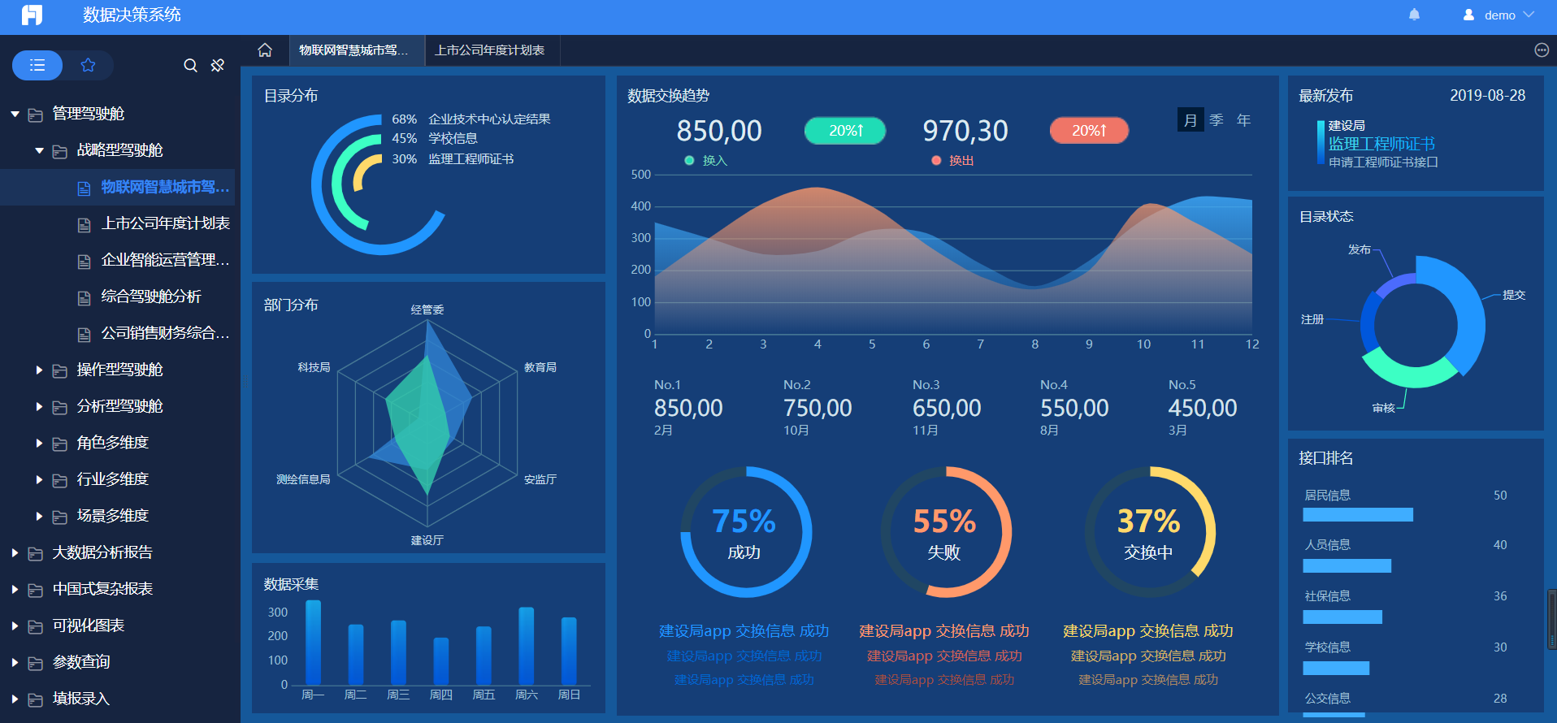
Task: Expand the 场景多维度 folder arrow
Action: (39, 516)
